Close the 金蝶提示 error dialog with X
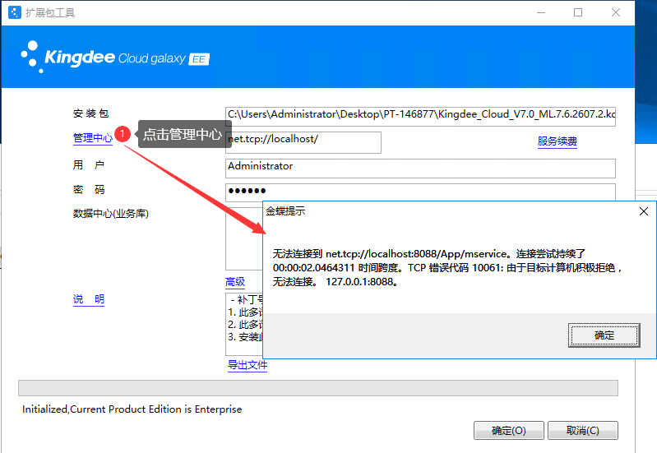657x453 pixels. point(644,211)
